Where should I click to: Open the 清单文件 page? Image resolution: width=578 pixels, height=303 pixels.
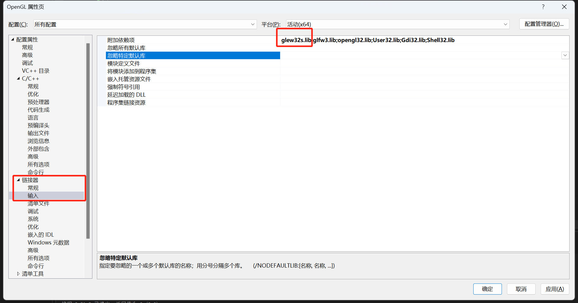39,204
